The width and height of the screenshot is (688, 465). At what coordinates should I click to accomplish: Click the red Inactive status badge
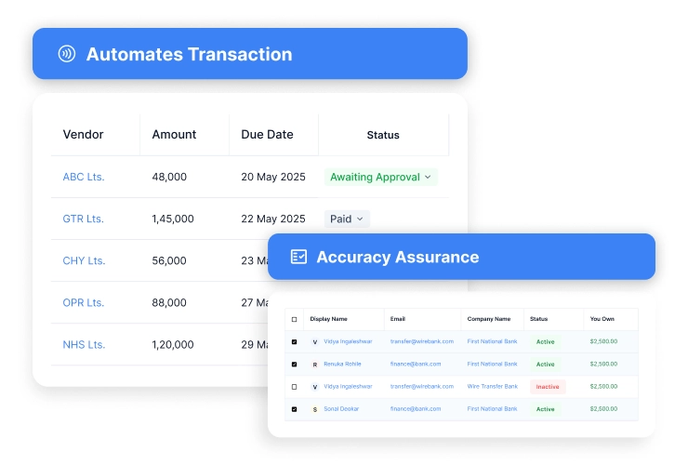(x=548, y=387)
